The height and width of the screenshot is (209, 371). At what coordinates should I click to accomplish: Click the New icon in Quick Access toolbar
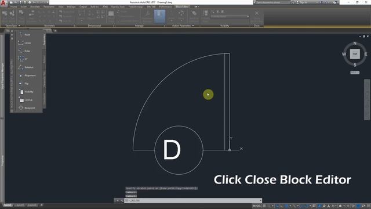click(12, 2)
